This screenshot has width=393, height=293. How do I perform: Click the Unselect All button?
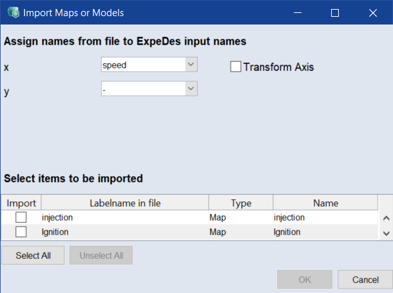[101, 256]
